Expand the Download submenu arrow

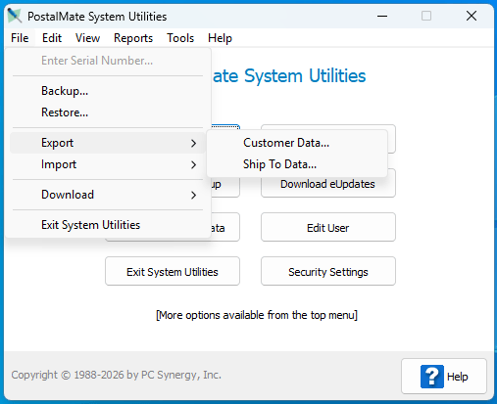193,195
